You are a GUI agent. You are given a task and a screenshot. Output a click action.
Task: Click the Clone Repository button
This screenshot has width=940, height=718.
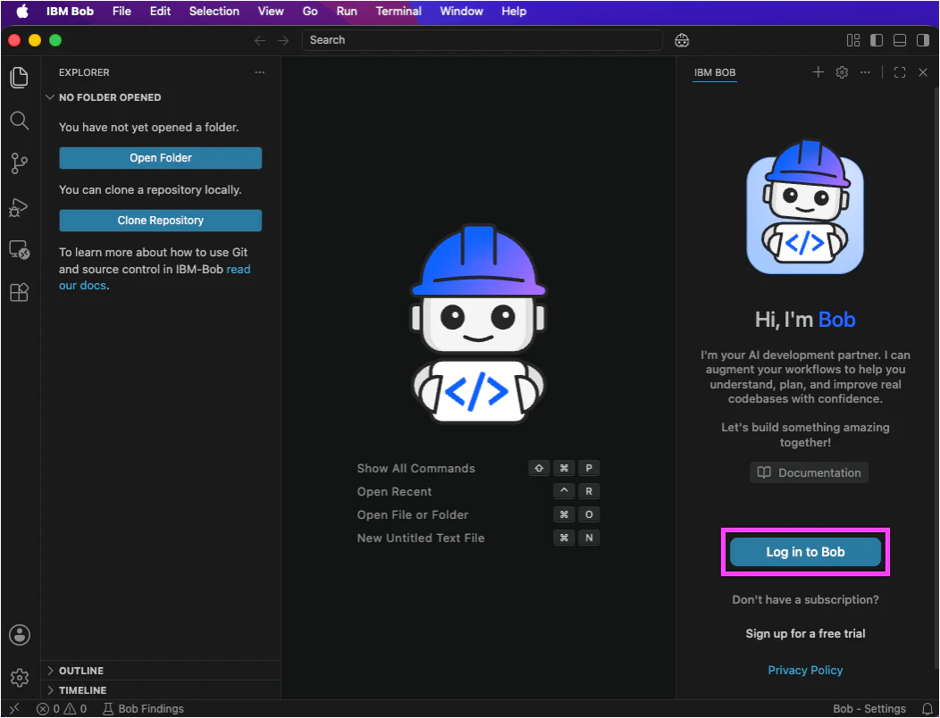click(x=161, y=220)
